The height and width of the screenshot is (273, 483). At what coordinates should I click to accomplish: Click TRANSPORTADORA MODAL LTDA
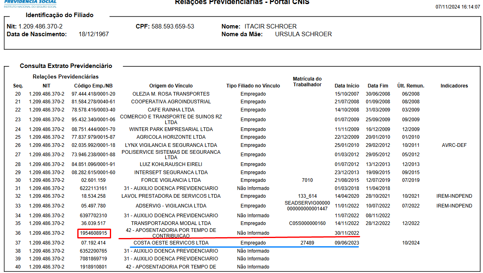click(171, 223)
